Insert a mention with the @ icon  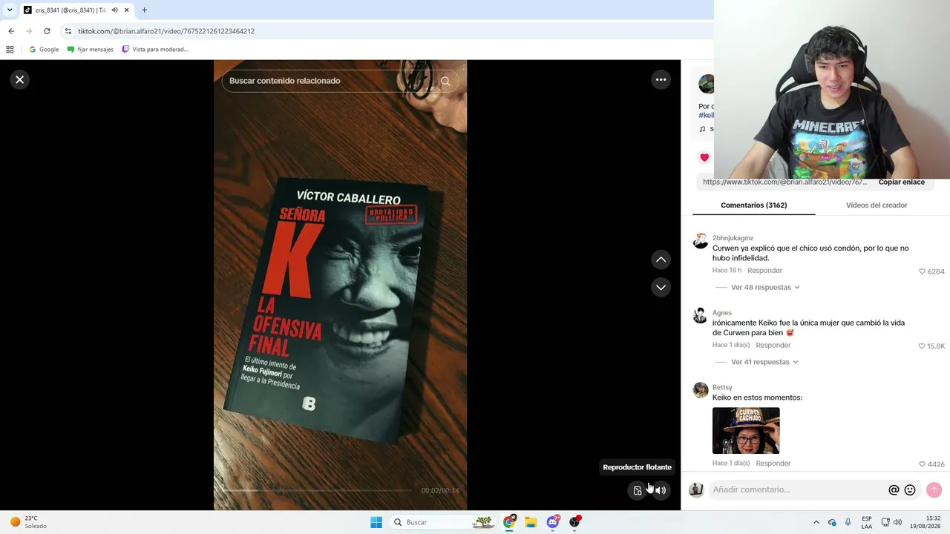click(x=894, y=490)
